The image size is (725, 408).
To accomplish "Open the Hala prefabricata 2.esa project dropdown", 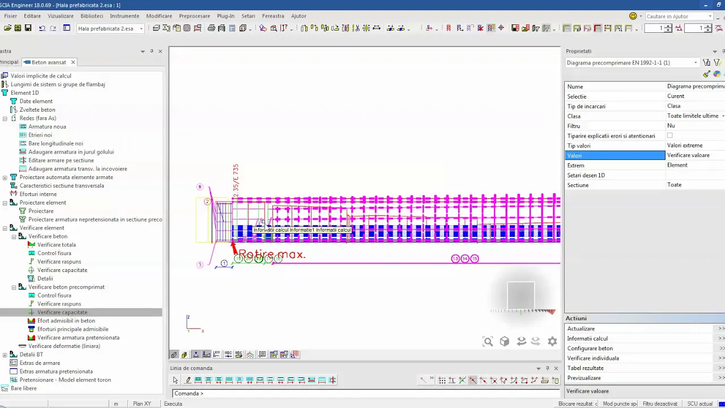I will coord(141,28).
